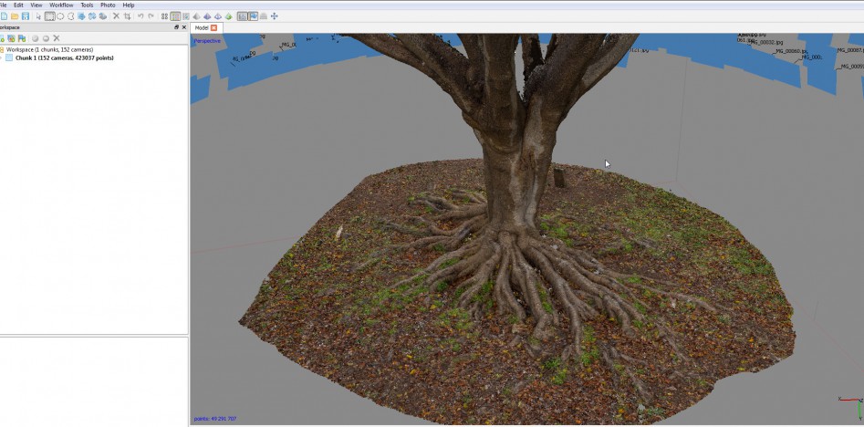Click Remove Items X in Workspace toolbar
This screenshot has width=864, height=427.
(x=57, y=38)
